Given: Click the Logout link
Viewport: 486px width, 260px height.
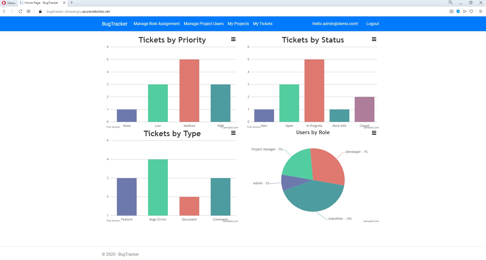Looking at the screenshot, I should pos(372,24).
